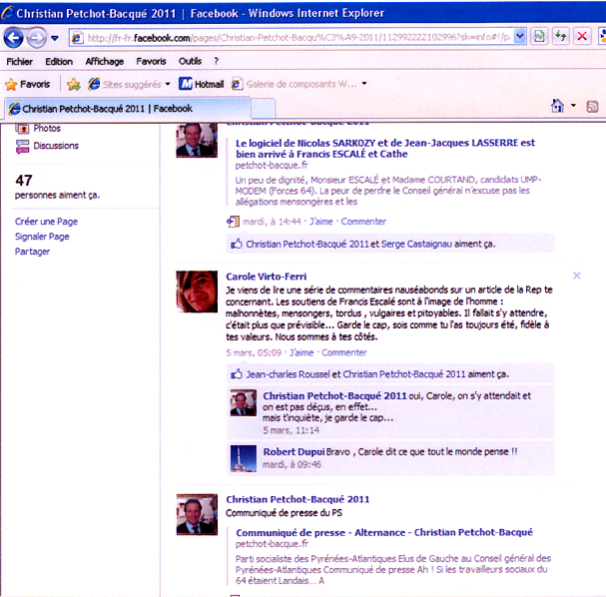Image resolution: width=606 pixels, height=597 pixels.
Task: Open the Photos sidebar link
Action: point(47,129)
